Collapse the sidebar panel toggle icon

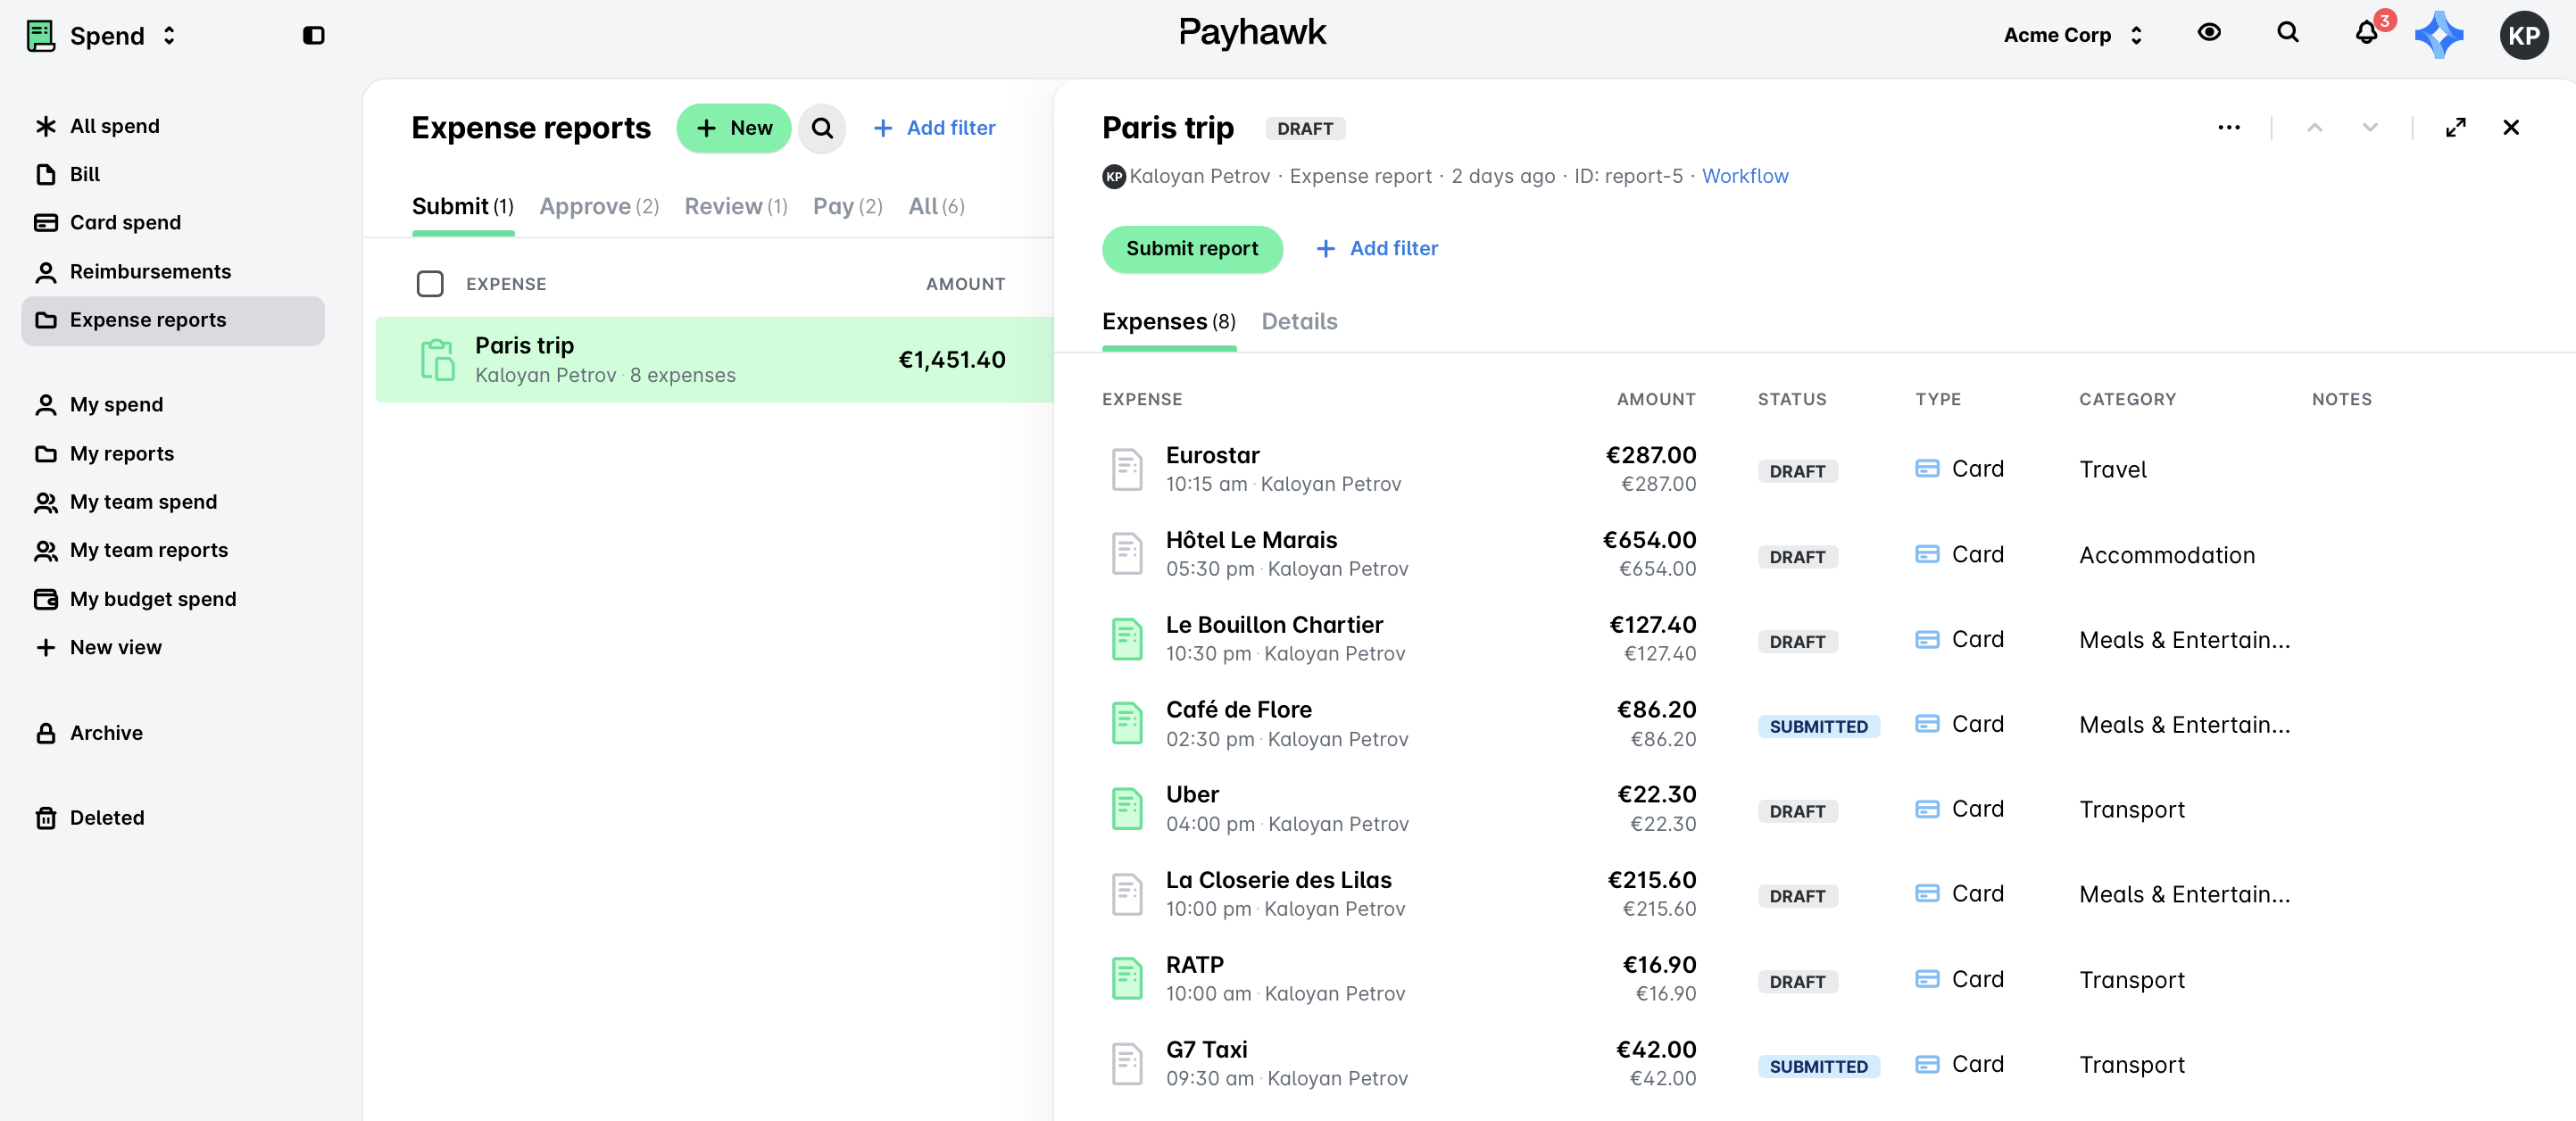tap(313, 35)
